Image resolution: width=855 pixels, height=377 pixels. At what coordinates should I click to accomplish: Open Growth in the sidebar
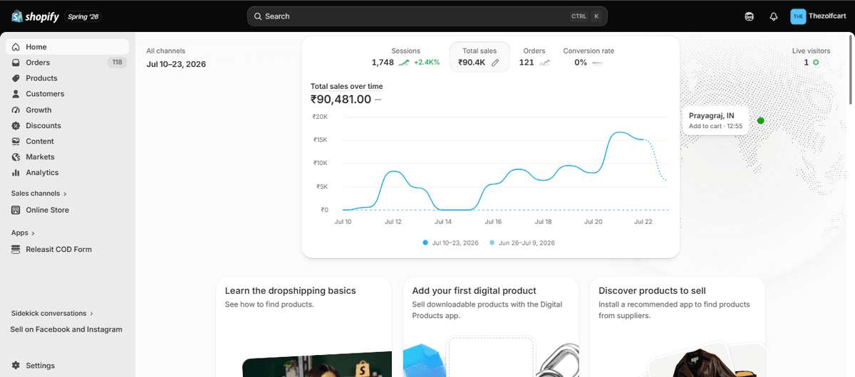pyautogui.click(x=67, y=110)
